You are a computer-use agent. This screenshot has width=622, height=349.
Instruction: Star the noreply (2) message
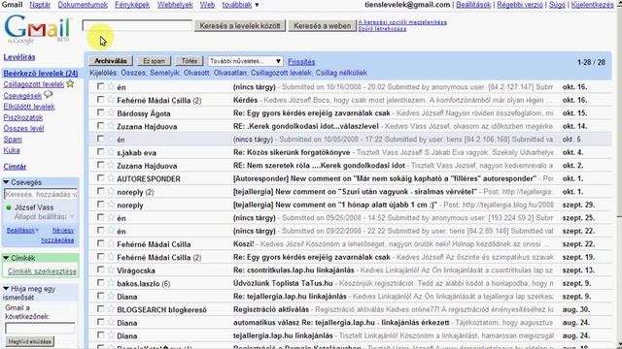[x=111, y=191]
